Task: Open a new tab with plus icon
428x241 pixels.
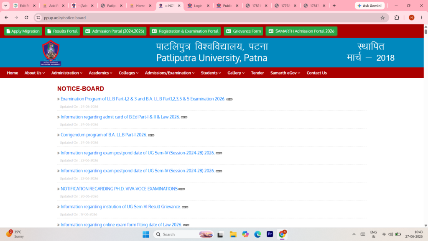Action: click(x=334, y=5)
